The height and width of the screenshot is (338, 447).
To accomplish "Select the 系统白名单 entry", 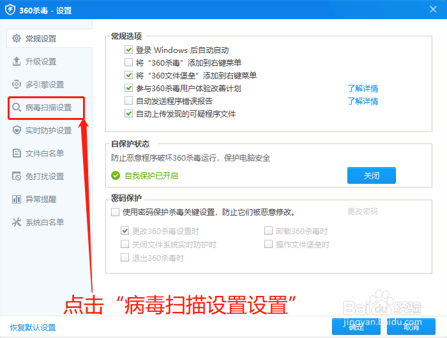I will click(45, 223).
